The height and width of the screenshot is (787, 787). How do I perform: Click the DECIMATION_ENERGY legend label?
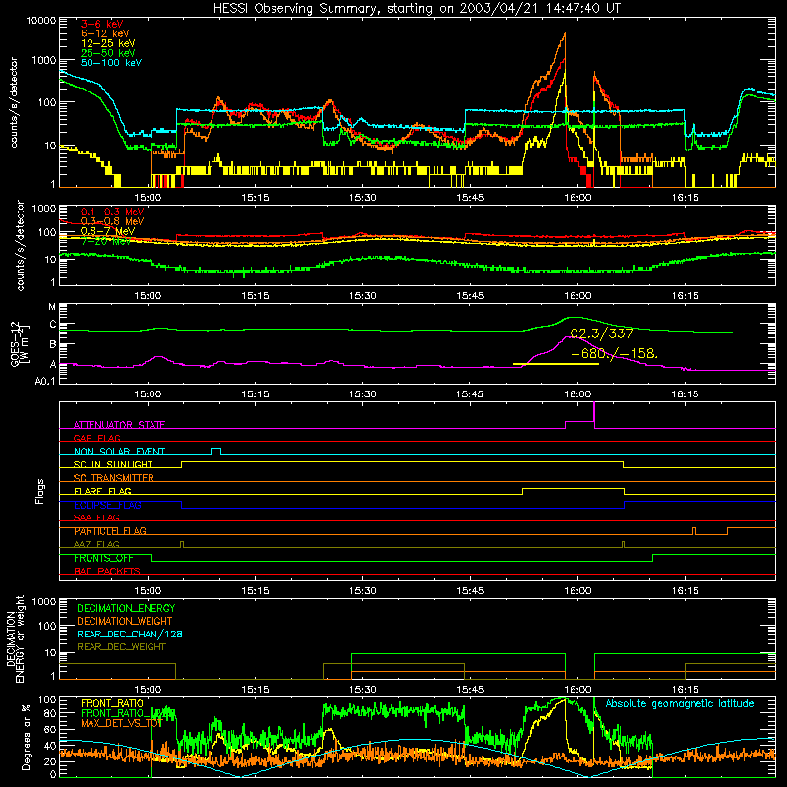pos(126,608)
